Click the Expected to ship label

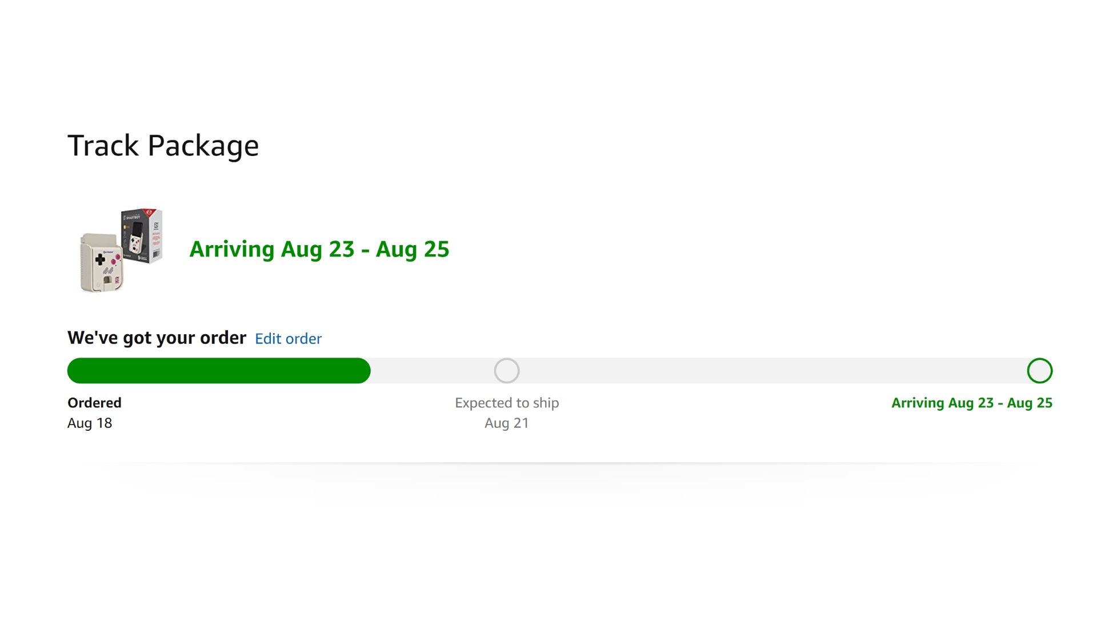pos(507,403)
